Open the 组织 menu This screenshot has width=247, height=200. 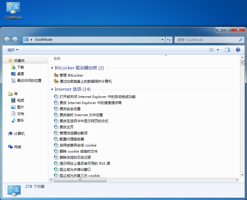[x=13, y=50]
